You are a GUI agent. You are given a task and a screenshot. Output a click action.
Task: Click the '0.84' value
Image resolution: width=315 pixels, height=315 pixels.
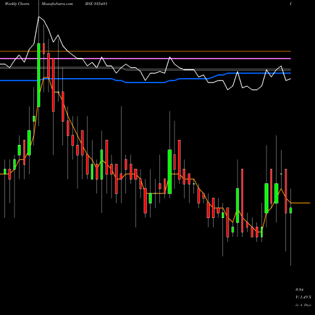(299, 290)
